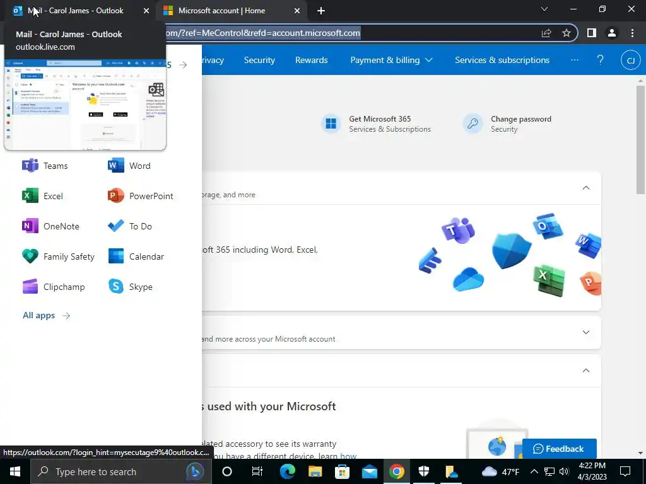
Task: Open the more navigation options ellipsis
Action: point(574,60)
